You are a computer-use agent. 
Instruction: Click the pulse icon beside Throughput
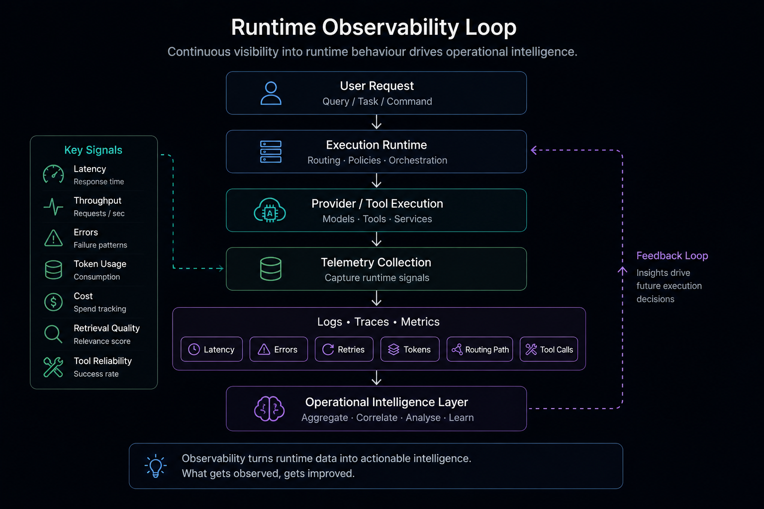click(53, 207)
